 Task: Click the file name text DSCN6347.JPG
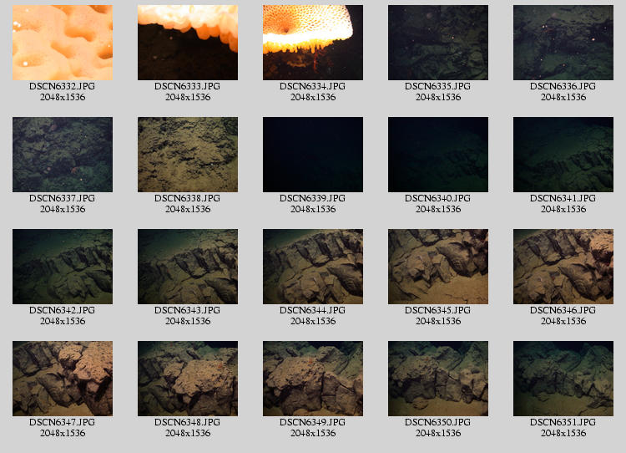click(63, 422)
